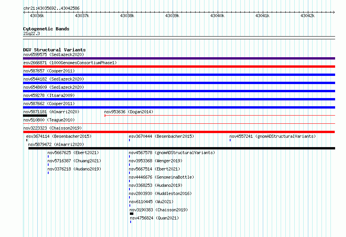This screenshot has width=346, height=237.
Task: Open nsv5871181 (Almarri2020) label
Action: coord(51,112)
